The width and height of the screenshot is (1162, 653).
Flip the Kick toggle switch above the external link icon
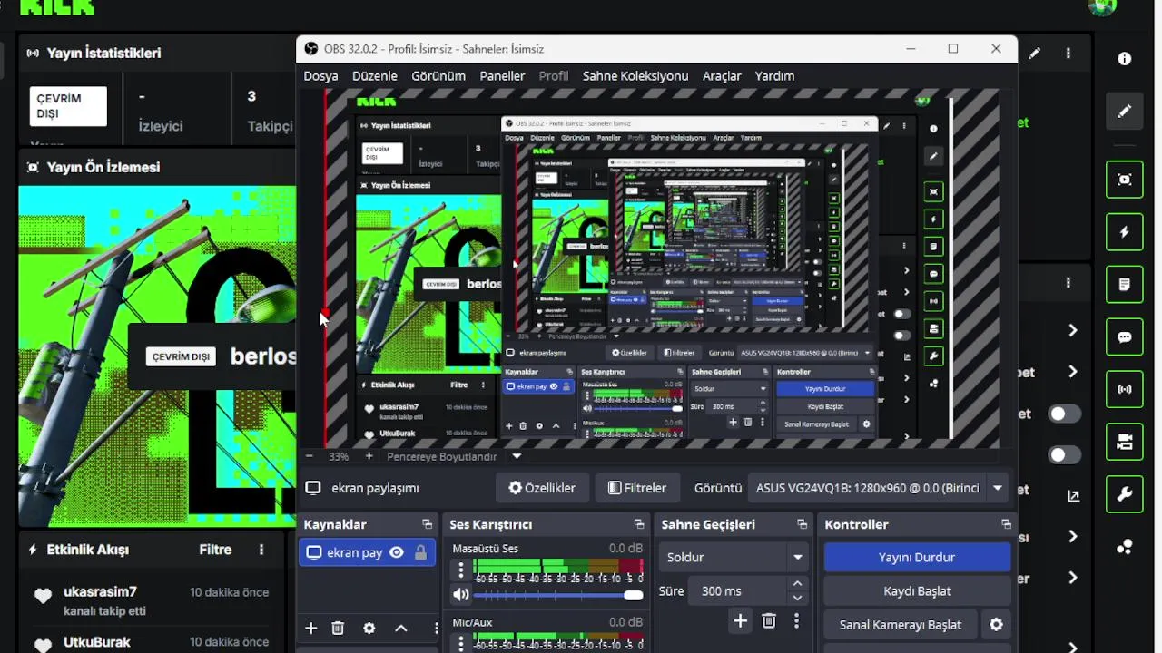pos(1065,455)
